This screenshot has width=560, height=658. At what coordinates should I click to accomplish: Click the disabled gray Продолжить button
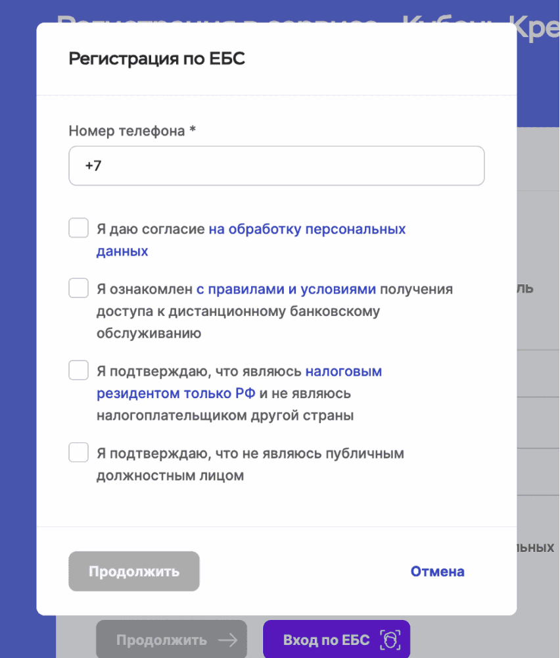click(133, 571)
